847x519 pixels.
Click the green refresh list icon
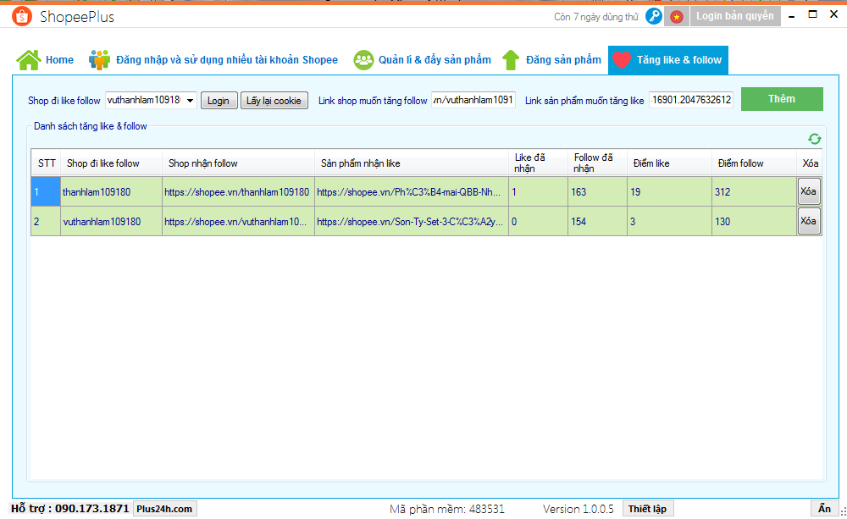[x=814, y=139]
